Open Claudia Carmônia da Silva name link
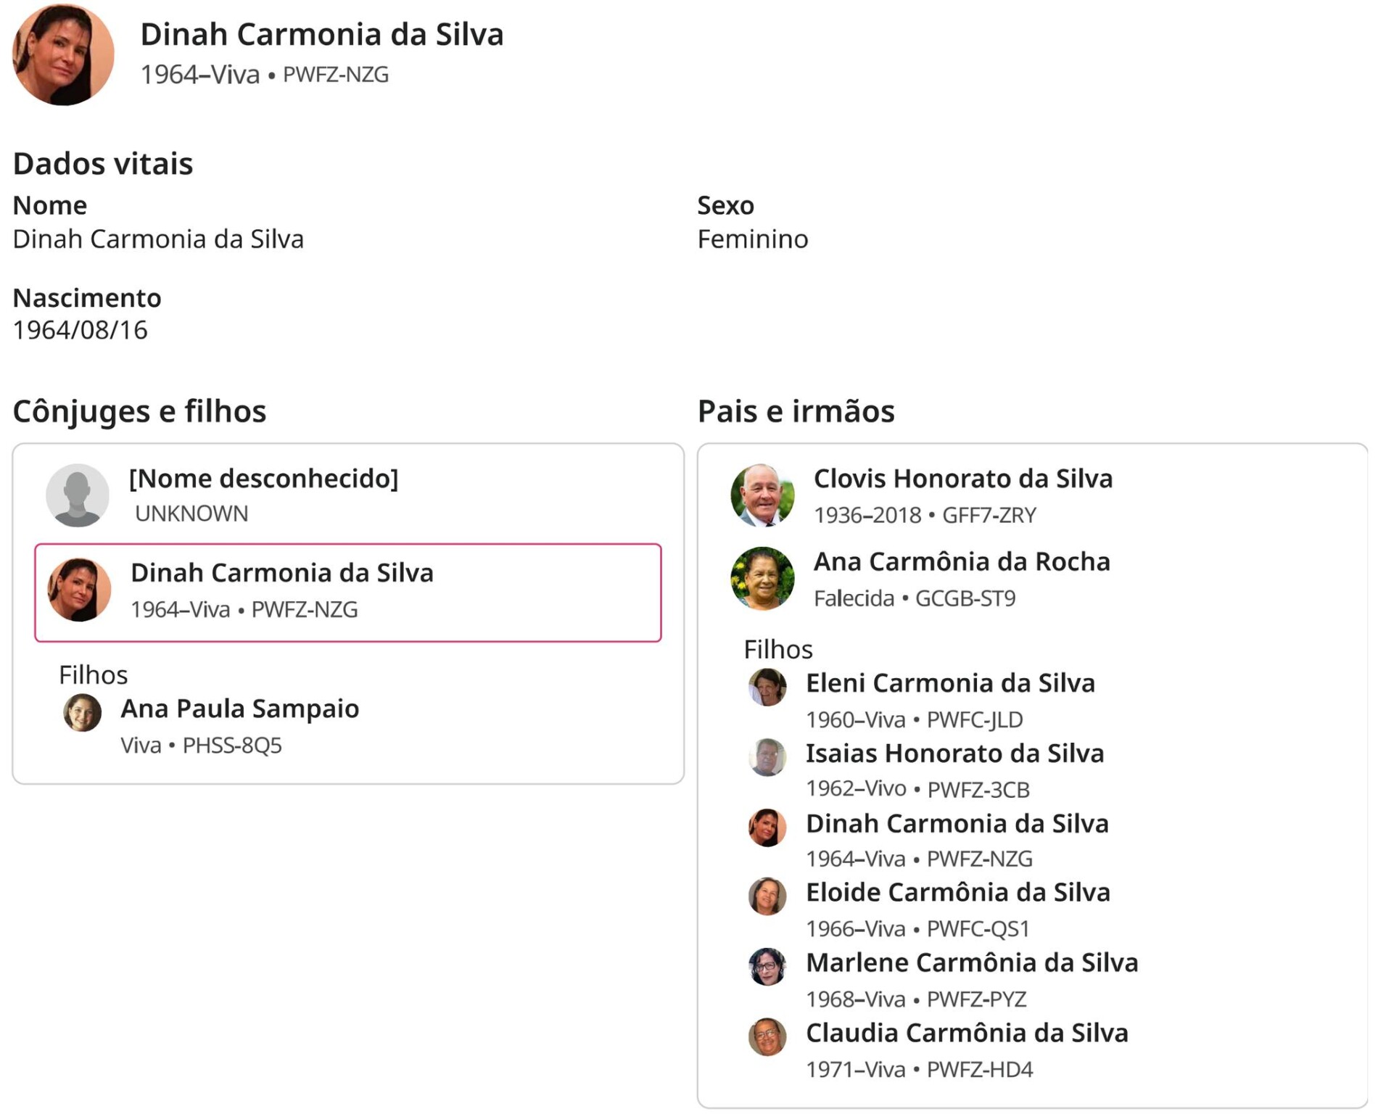Viewport: 1378px width, 1114px height. (967, 1033)
